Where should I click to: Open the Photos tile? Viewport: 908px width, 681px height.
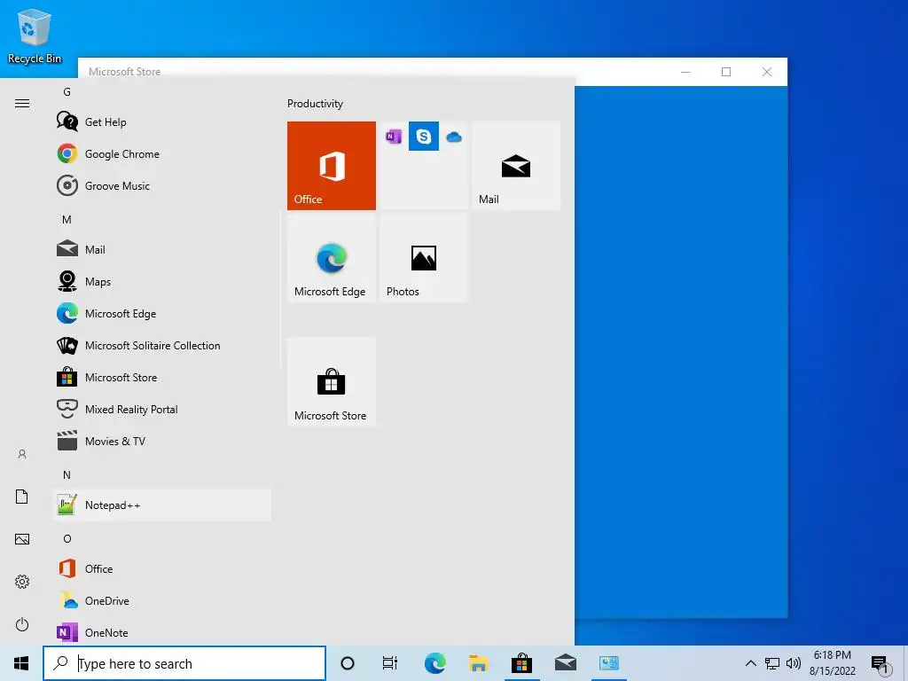coord(424,258)
